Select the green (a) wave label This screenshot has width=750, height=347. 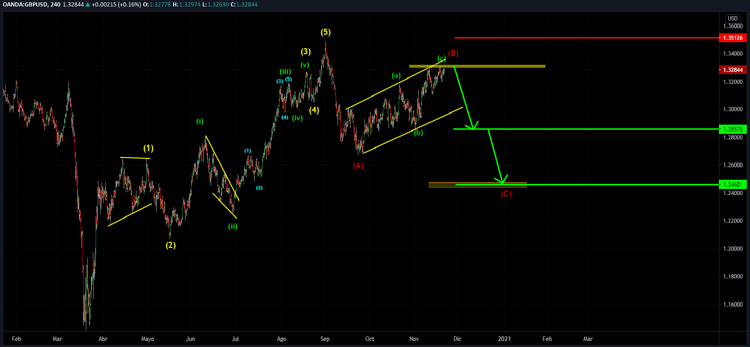pyautogui.click(x=396, y=76)
